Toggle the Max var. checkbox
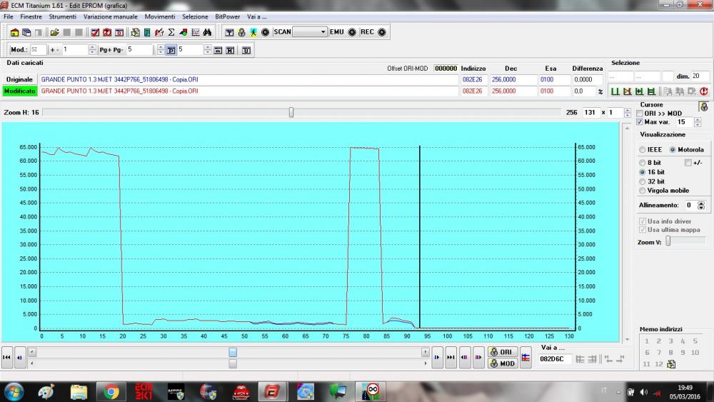 pyautogui.click(x=640, y=122)
